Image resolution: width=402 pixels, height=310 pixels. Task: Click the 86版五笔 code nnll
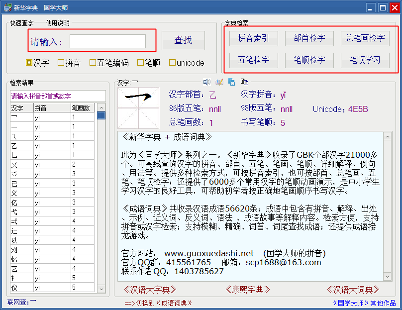pyautogui.click(x=215, y=109)
